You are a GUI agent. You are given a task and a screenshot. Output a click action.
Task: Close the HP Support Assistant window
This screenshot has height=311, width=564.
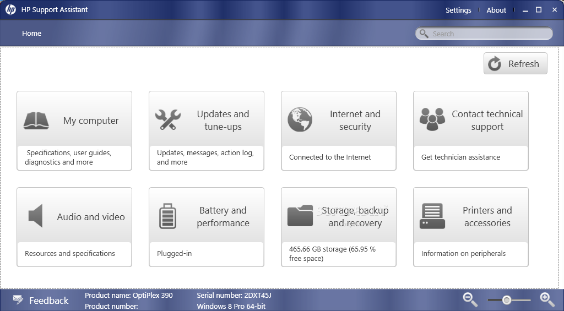click(555, 10)
